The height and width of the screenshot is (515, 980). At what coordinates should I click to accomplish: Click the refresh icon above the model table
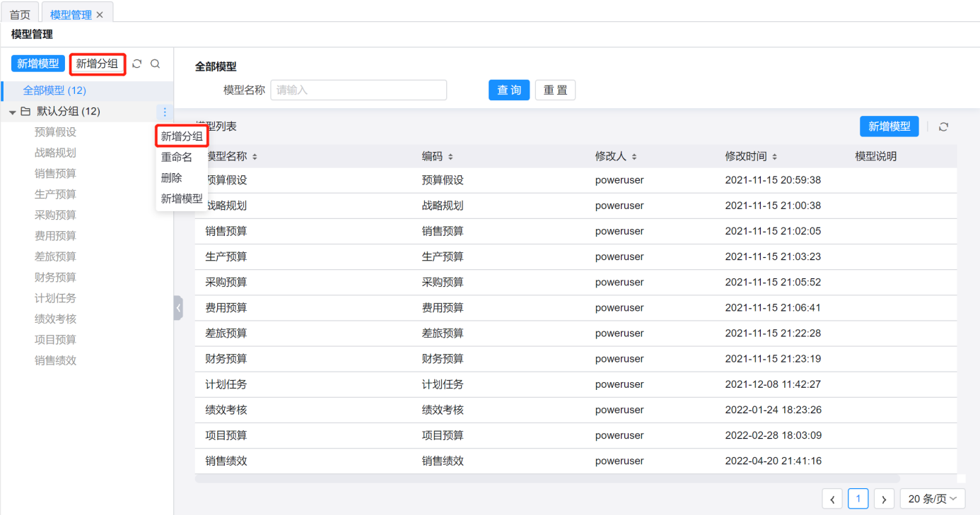tap(943, 127)
